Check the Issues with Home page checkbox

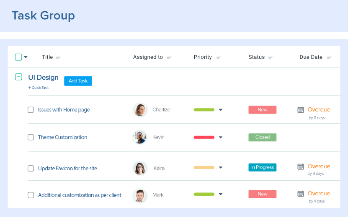point(31,110)
